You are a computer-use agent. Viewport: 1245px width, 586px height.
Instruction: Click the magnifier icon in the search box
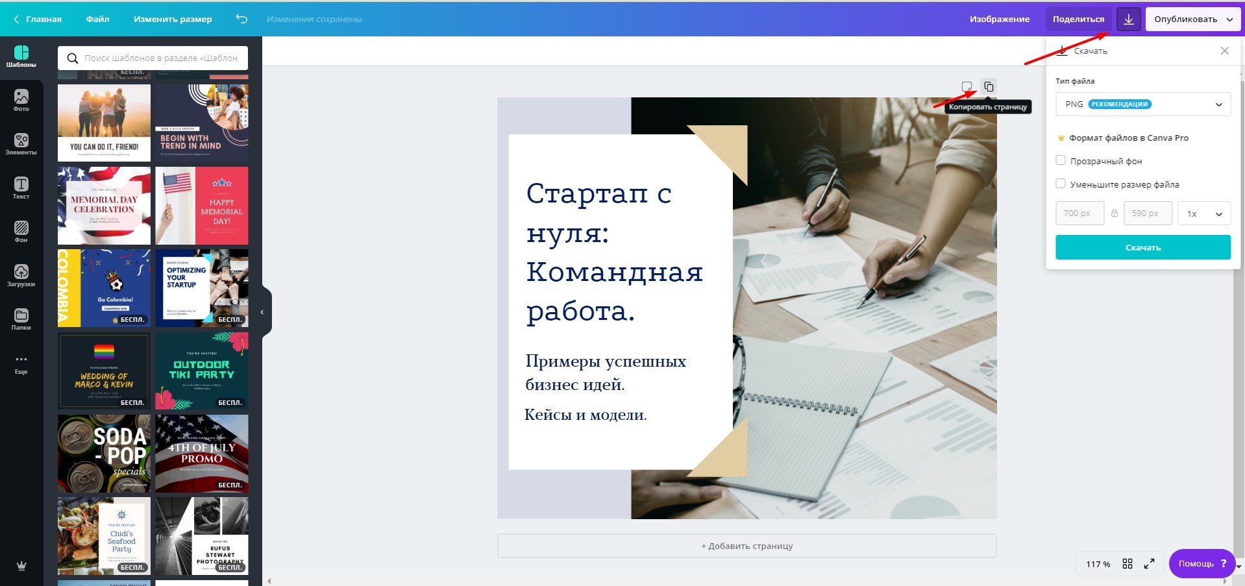(x=73, y=58)
